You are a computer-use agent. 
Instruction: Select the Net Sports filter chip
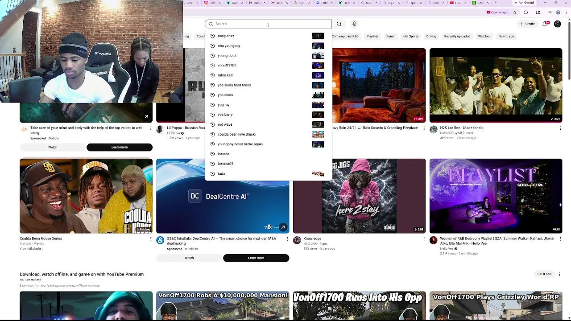[410, 36]
